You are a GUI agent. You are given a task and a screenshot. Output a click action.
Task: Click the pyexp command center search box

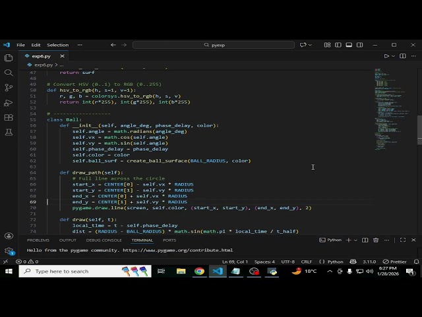coord(214,45)
